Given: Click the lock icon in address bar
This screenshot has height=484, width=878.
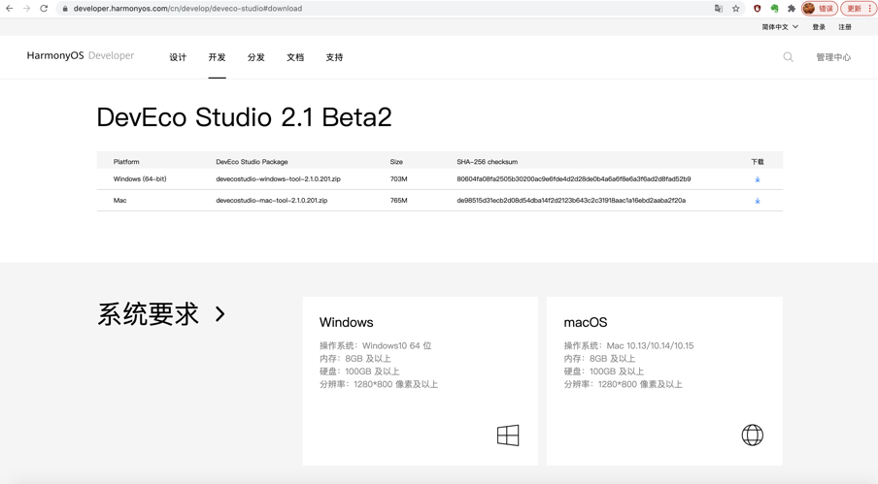Looking at the screenshot, I should coord(65,9).
